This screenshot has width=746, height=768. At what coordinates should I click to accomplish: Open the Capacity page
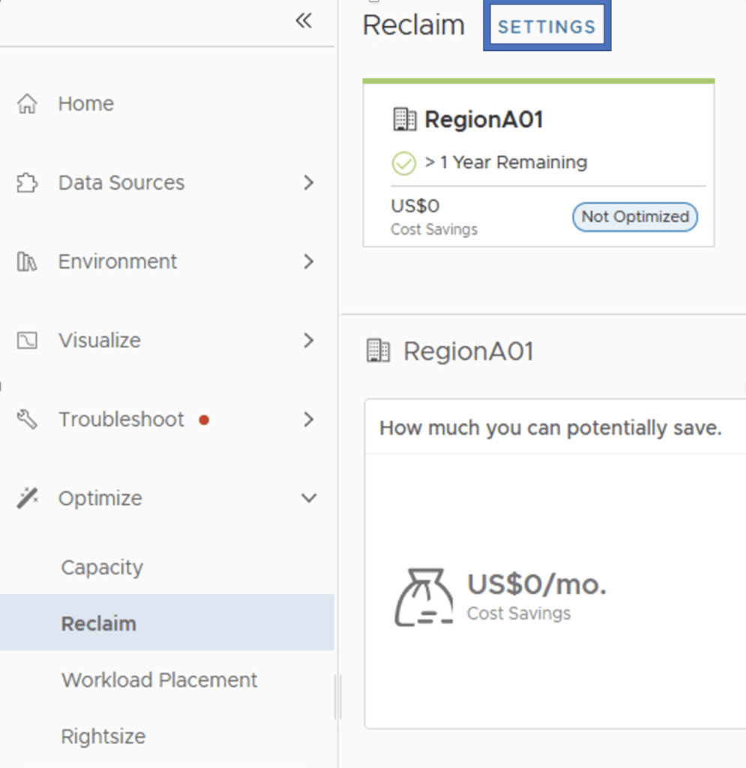point(102,568)
